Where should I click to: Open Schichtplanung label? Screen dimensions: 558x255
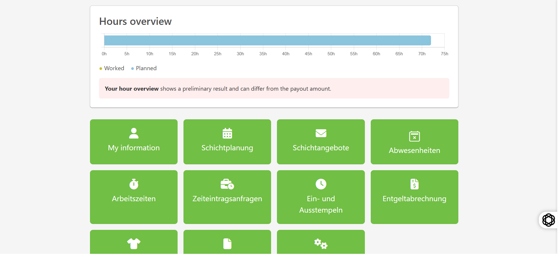coord(227,148)
